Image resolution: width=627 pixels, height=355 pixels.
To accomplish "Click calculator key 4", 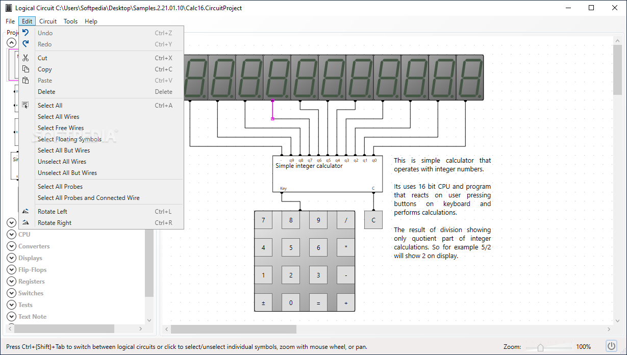I will click(263, 248).
